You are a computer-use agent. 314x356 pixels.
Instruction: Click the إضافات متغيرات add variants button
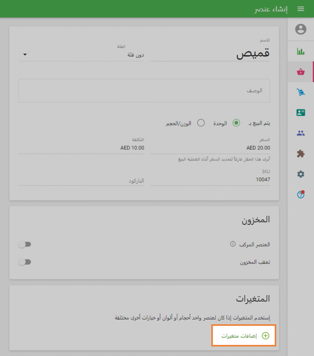pyautogui.click(x=243, y=335)
